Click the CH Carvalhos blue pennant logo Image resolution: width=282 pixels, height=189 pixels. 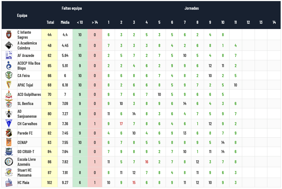pyautogui.click(x=9, y=124)
